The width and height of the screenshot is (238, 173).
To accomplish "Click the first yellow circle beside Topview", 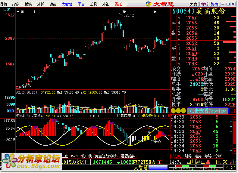I will [x=173, y=111].
